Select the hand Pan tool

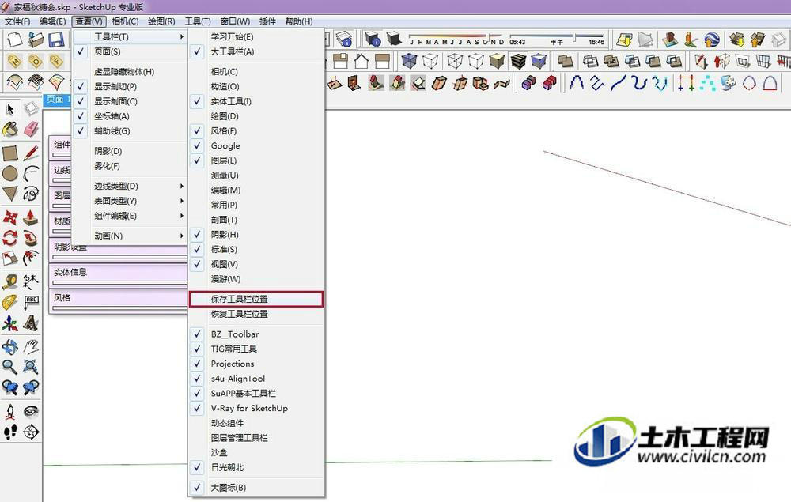pyautogui.click(x=31, y=346)
